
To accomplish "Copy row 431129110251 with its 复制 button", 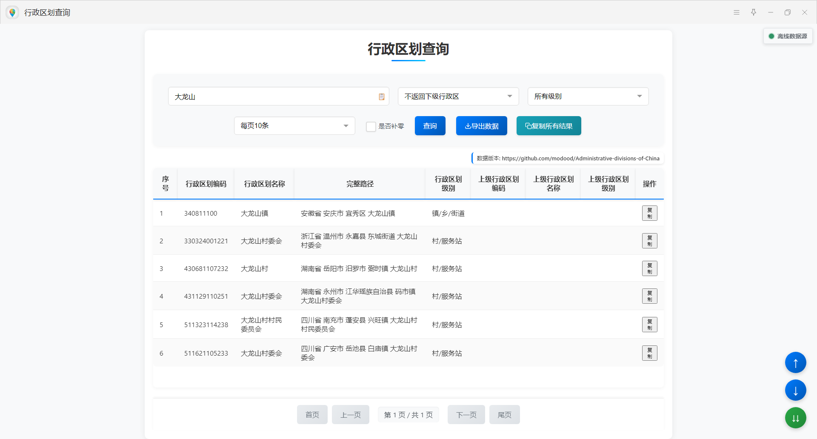I will (649, 296).
